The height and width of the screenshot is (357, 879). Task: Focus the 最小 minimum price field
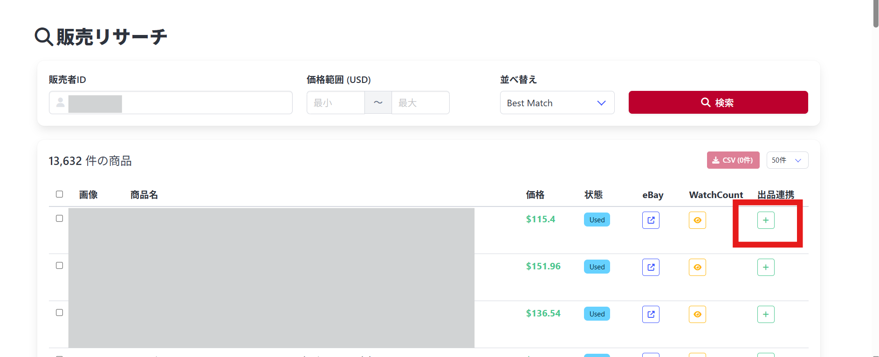click(336, 103)
